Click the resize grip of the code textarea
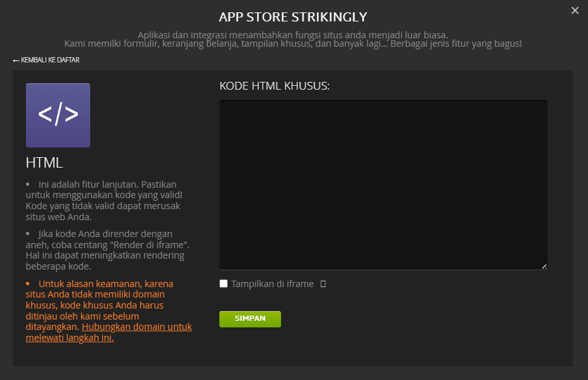This screenshot has height=380, width=588. (543, 266)
